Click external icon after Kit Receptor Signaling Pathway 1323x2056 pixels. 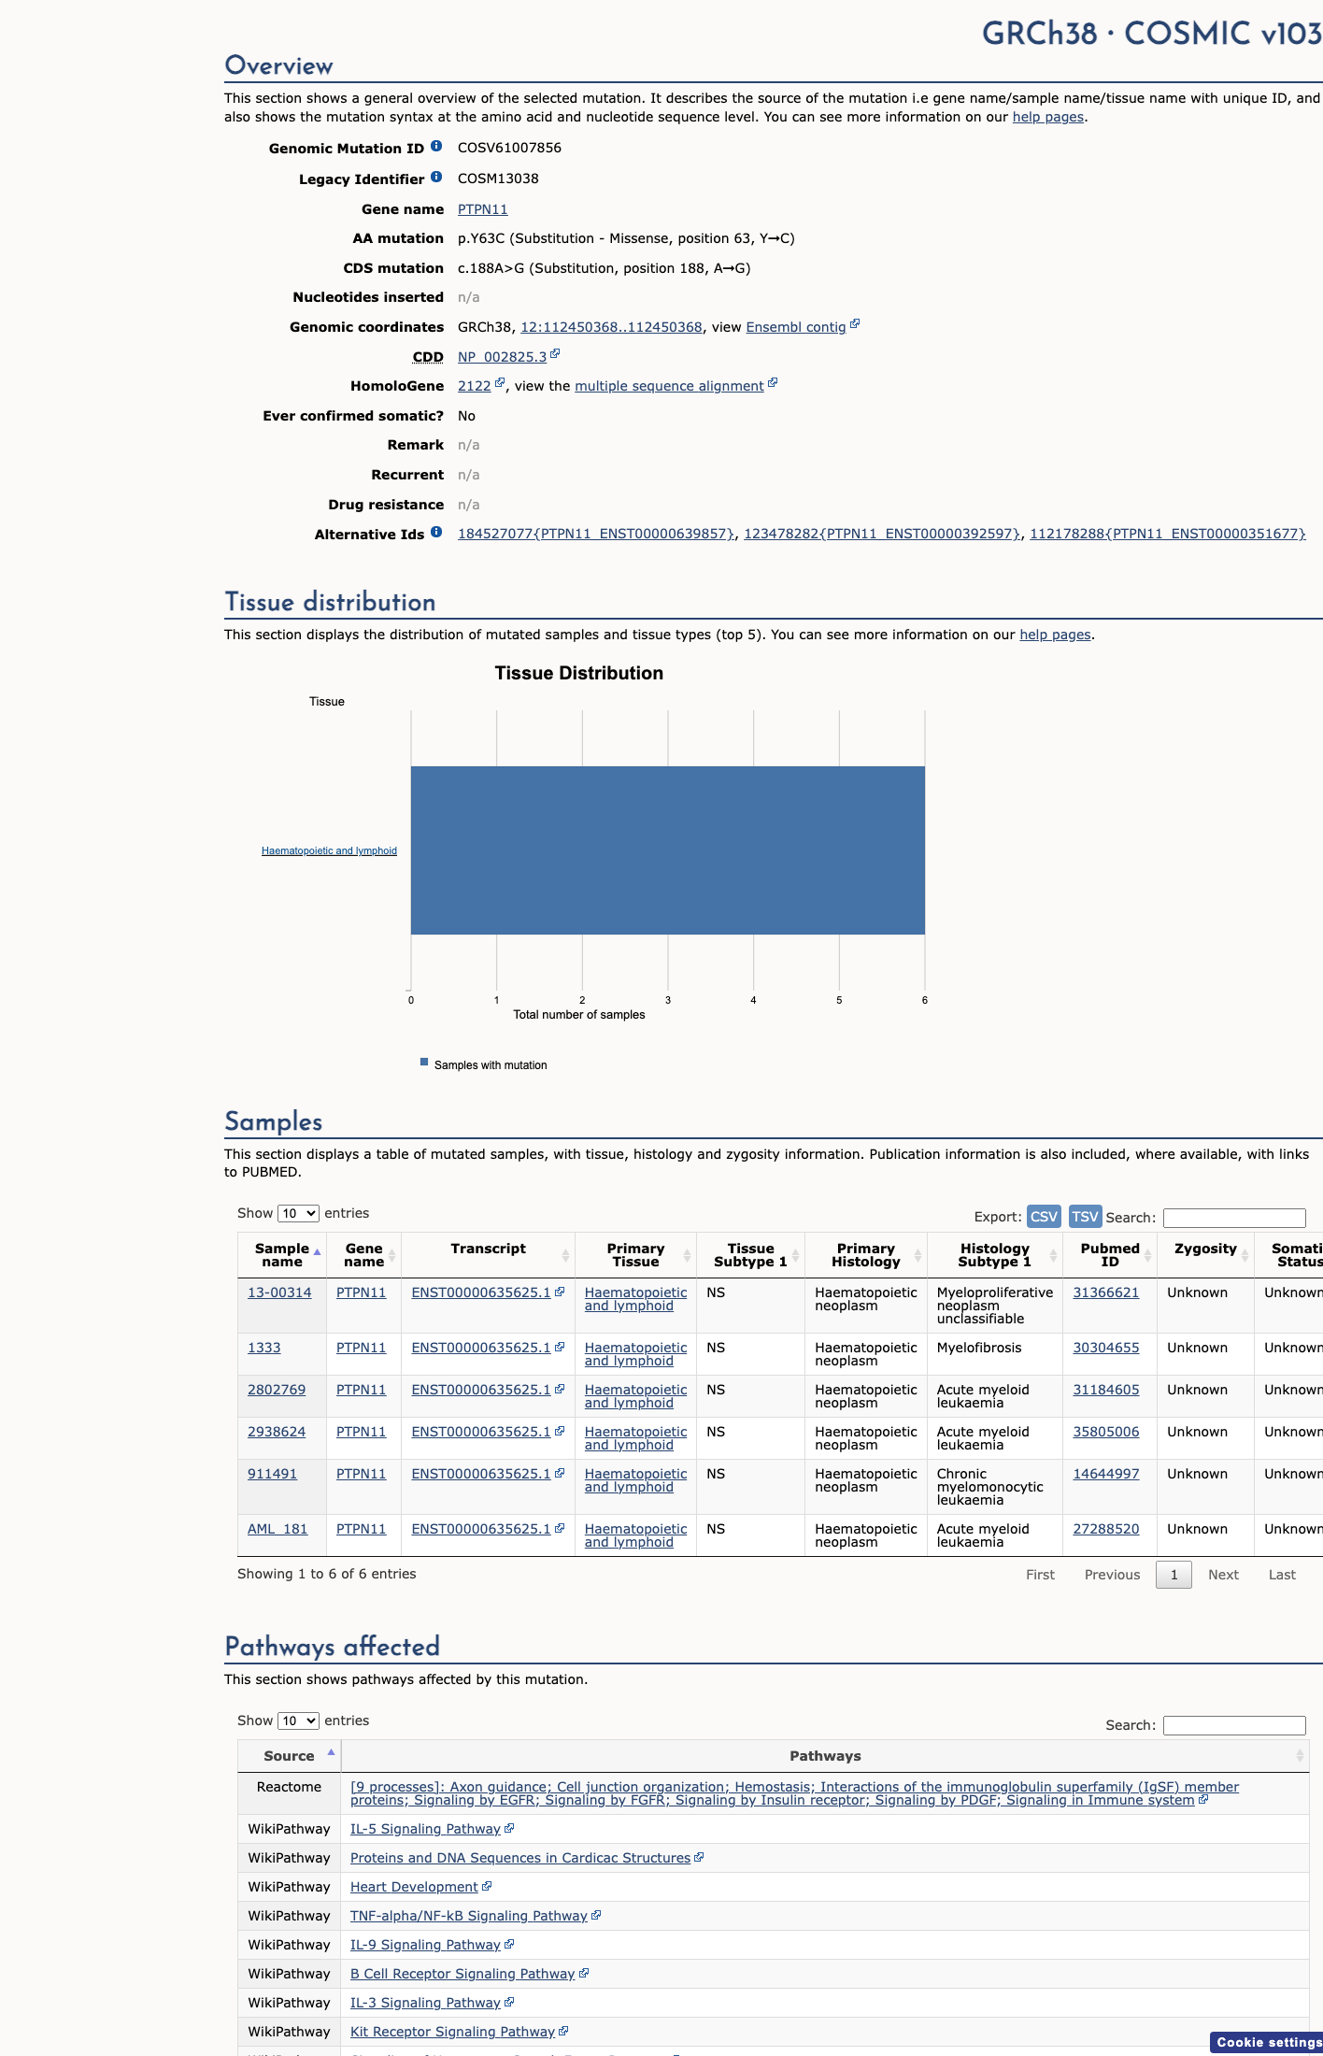pyautogui.click(x=563, y=2031)
